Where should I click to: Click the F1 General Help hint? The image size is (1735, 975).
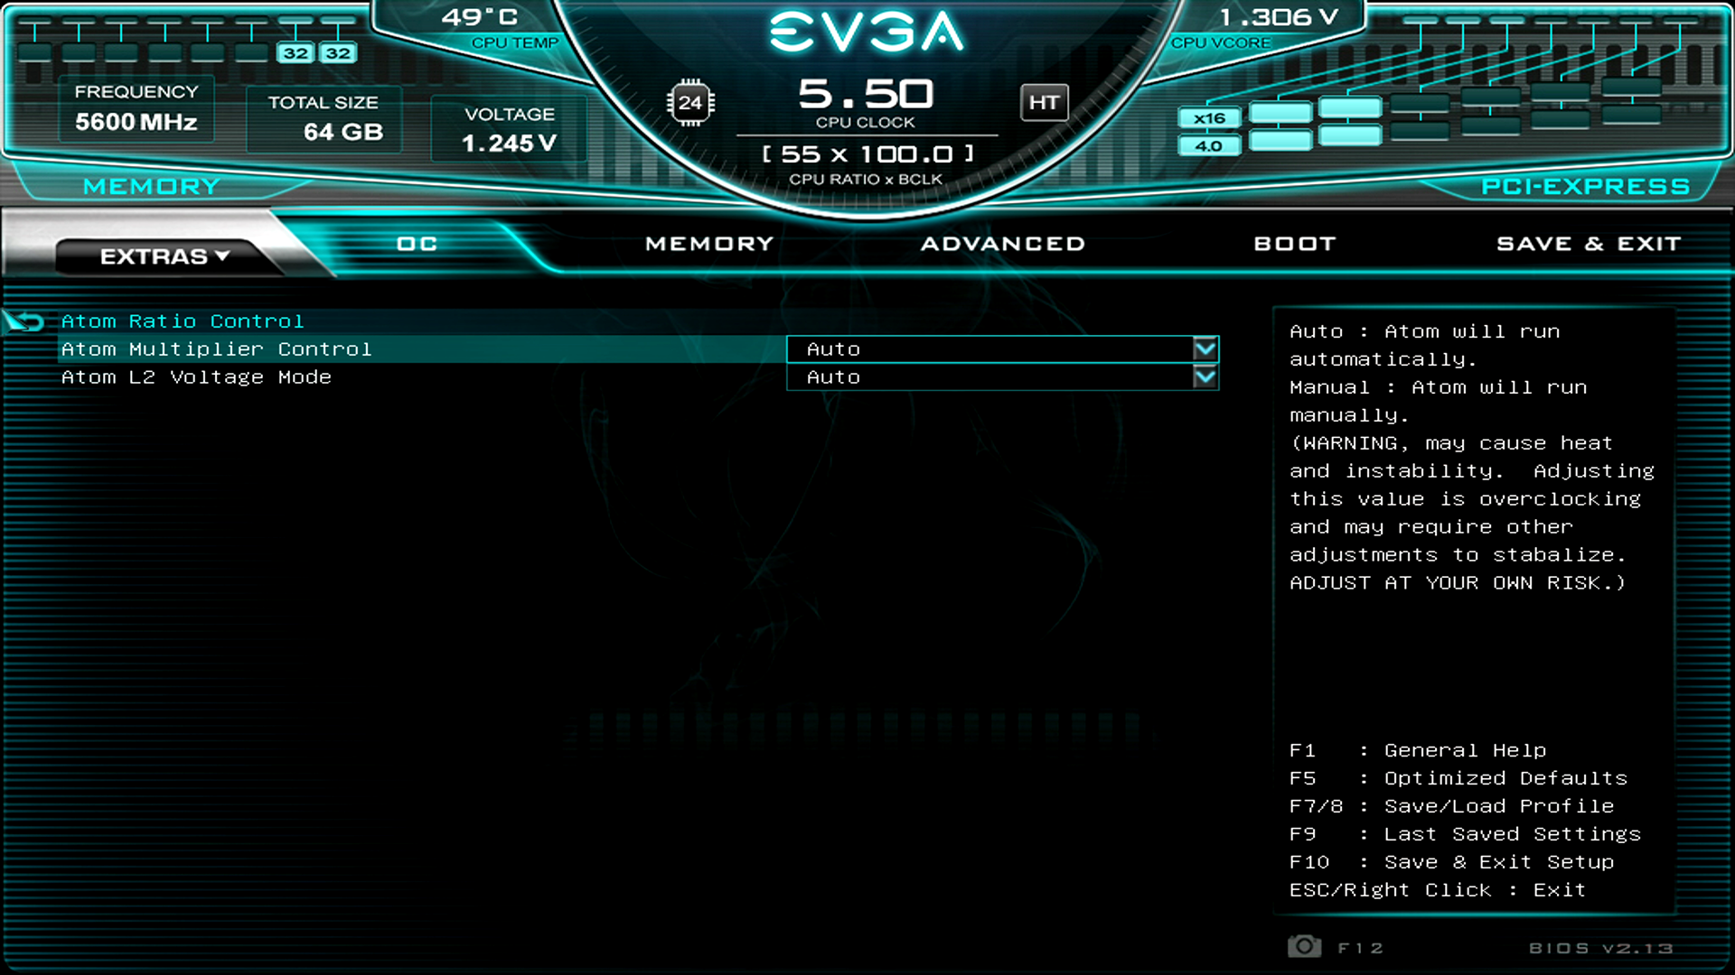click(x=1418, y=750)
